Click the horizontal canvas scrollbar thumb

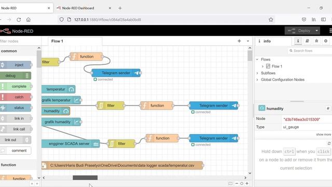pyautogui.click(x=85, y=178)
